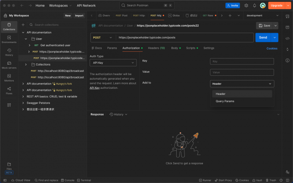Open the Environments sidebar panel
Image resolution: width=293 pixels, height=183 pixels.
click(x=9, y=40)
